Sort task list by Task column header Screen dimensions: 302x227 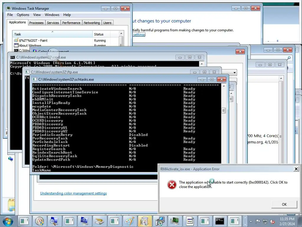click(52, 34)
